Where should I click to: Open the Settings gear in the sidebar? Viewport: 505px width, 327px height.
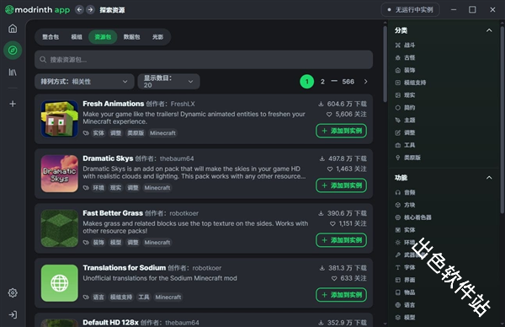13,292
